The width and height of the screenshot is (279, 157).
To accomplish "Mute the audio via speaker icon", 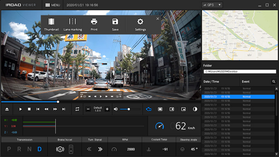I will [x=116, y=109].
